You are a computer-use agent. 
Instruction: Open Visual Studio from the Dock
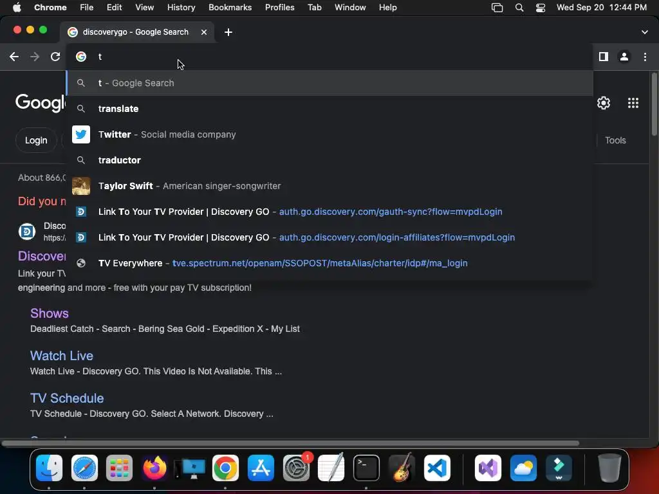point(488,468)
